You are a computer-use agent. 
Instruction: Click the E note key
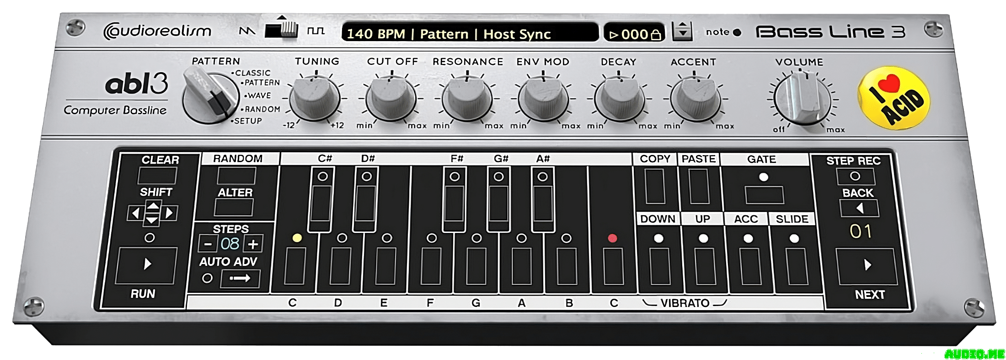tap(385, 266)
